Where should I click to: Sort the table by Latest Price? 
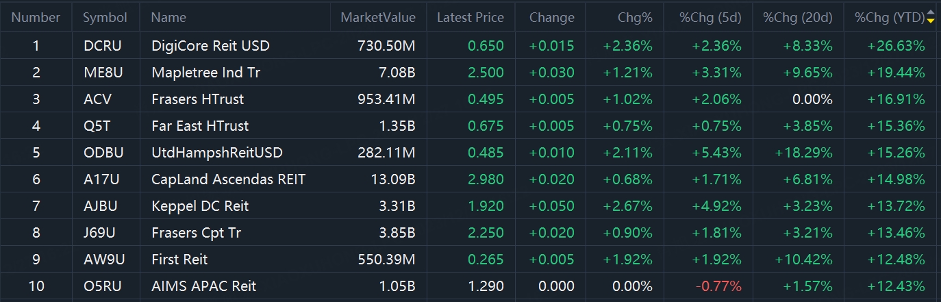coord(470,17)
